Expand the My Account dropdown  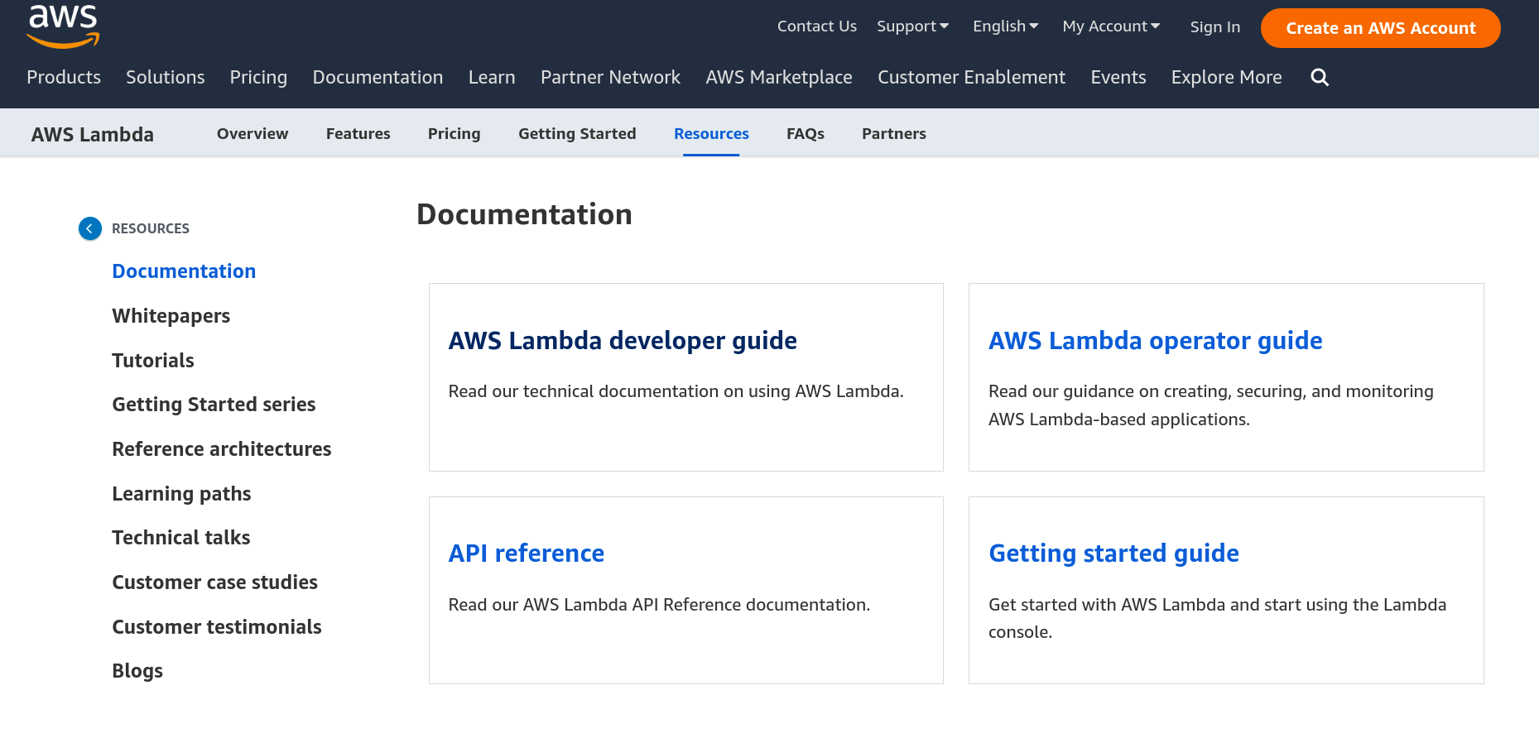click(1111, 26)
